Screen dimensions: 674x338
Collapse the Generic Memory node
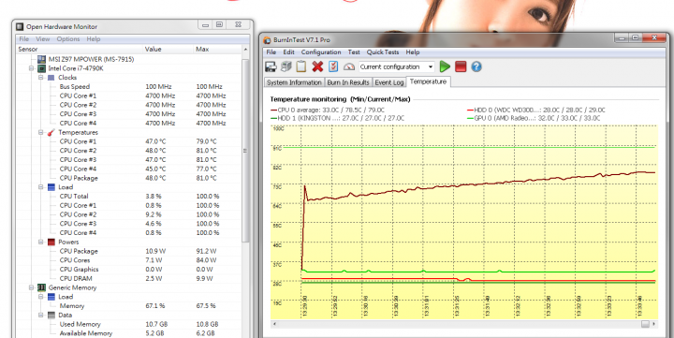[x=32, y=287]
